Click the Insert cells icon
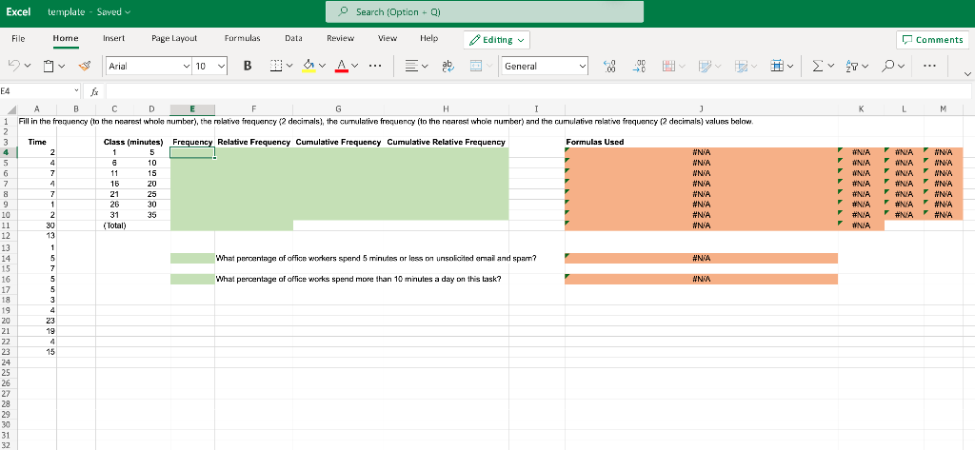The image size is (975, 450). [x=777, y=66]
